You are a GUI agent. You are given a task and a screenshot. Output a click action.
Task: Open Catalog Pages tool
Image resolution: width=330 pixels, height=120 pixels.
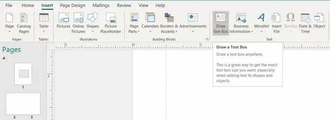(x=24, y=23)
